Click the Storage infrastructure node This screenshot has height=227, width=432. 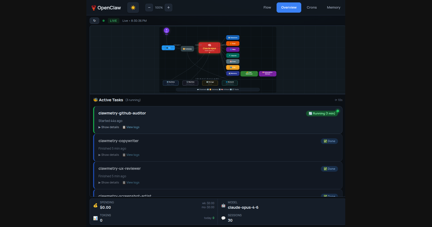tap(210, 83)
